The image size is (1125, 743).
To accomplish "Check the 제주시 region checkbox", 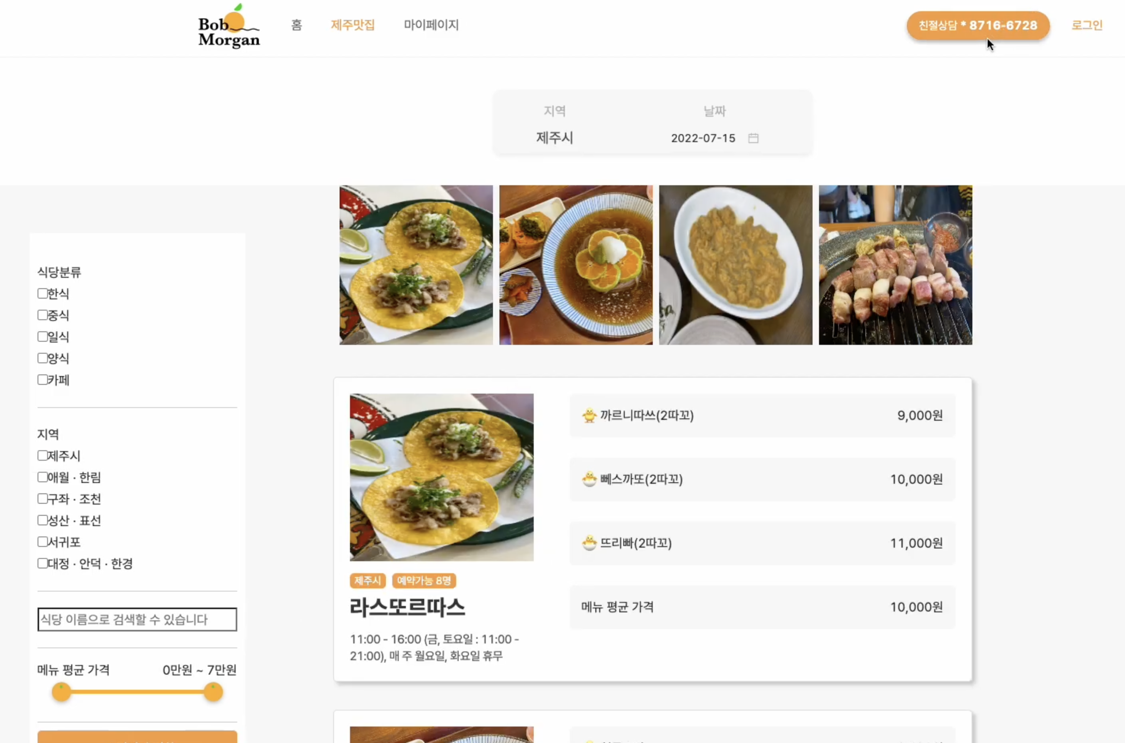I will point(42,456).
